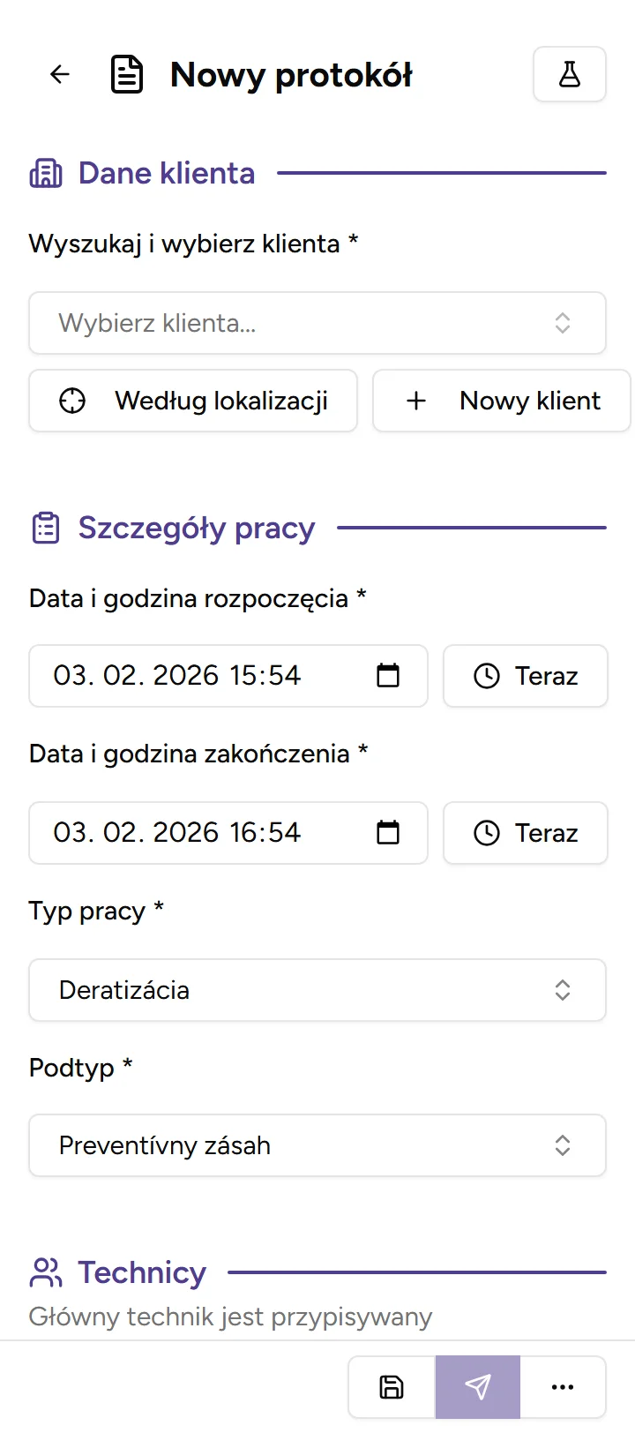This screenshot has height=1433, width=635.
Task: Click the Nowy klient button
Action: point(501,401)
